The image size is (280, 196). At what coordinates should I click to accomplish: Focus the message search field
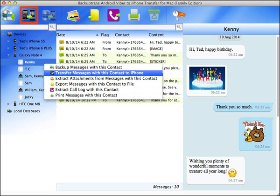(x=116, y=27)
